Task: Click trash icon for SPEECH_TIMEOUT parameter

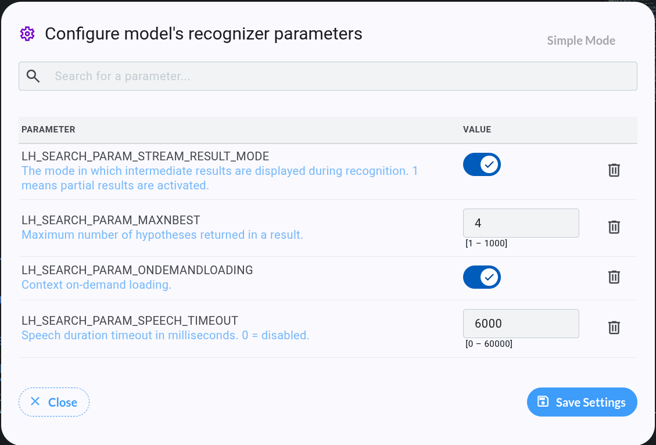Action: pos(614,327)
